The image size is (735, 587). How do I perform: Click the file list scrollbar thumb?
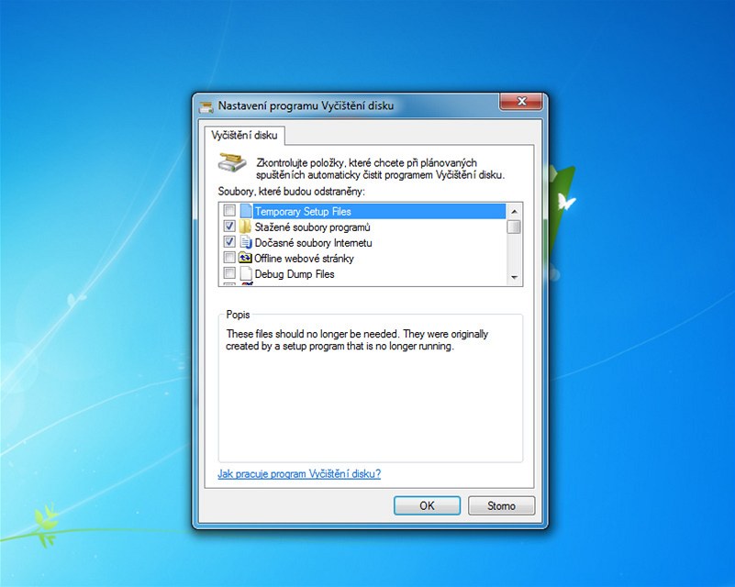coord(515,227)
